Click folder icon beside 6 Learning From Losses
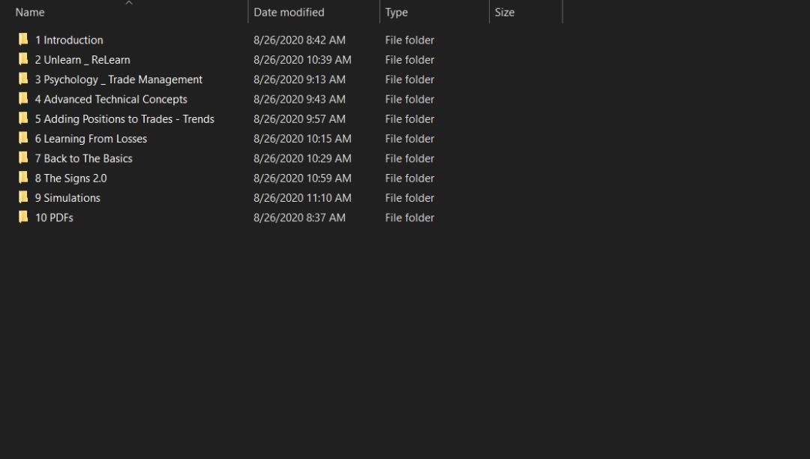 23,139
